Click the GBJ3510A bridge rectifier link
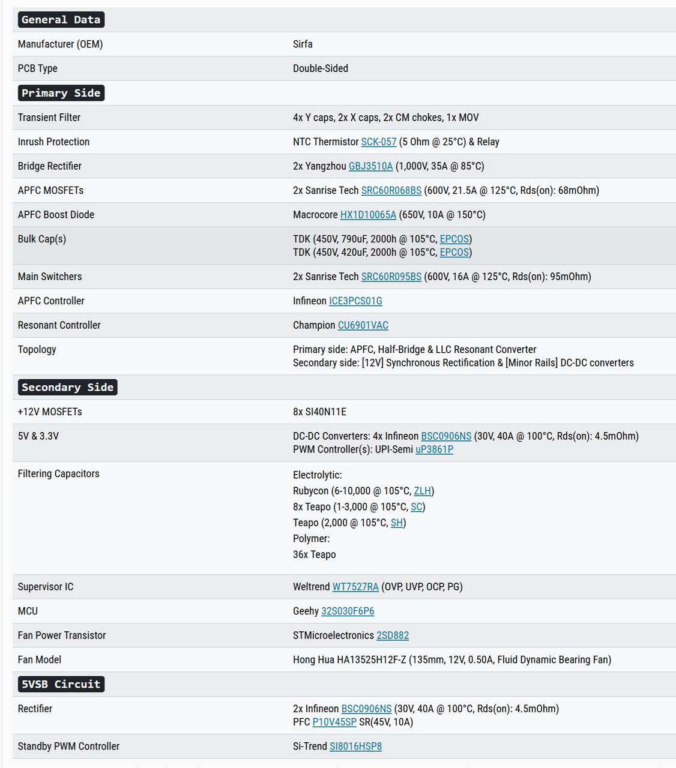This screenshot has width=676, height=768. pos(370,166)
